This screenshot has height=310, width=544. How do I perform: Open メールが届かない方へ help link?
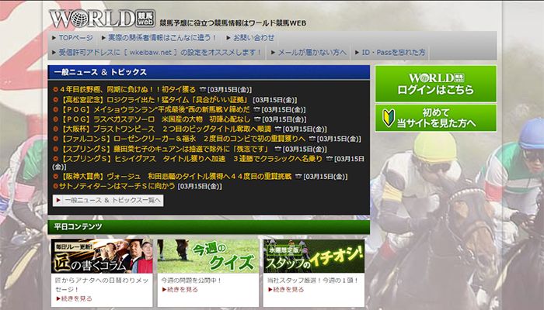coord(308,53)
